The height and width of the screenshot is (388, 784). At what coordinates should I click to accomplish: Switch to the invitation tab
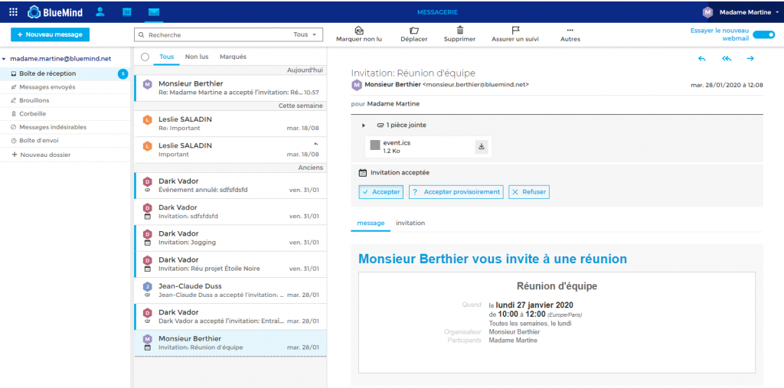pos(410,223)
